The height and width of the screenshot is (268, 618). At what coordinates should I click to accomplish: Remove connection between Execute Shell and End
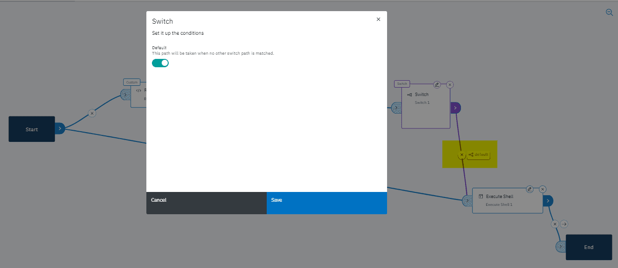tap(555, 224)
